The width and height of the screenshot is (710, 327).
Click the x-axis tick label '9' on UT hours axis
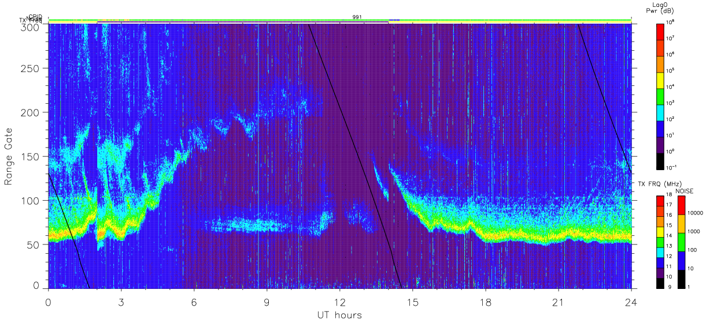267,302
